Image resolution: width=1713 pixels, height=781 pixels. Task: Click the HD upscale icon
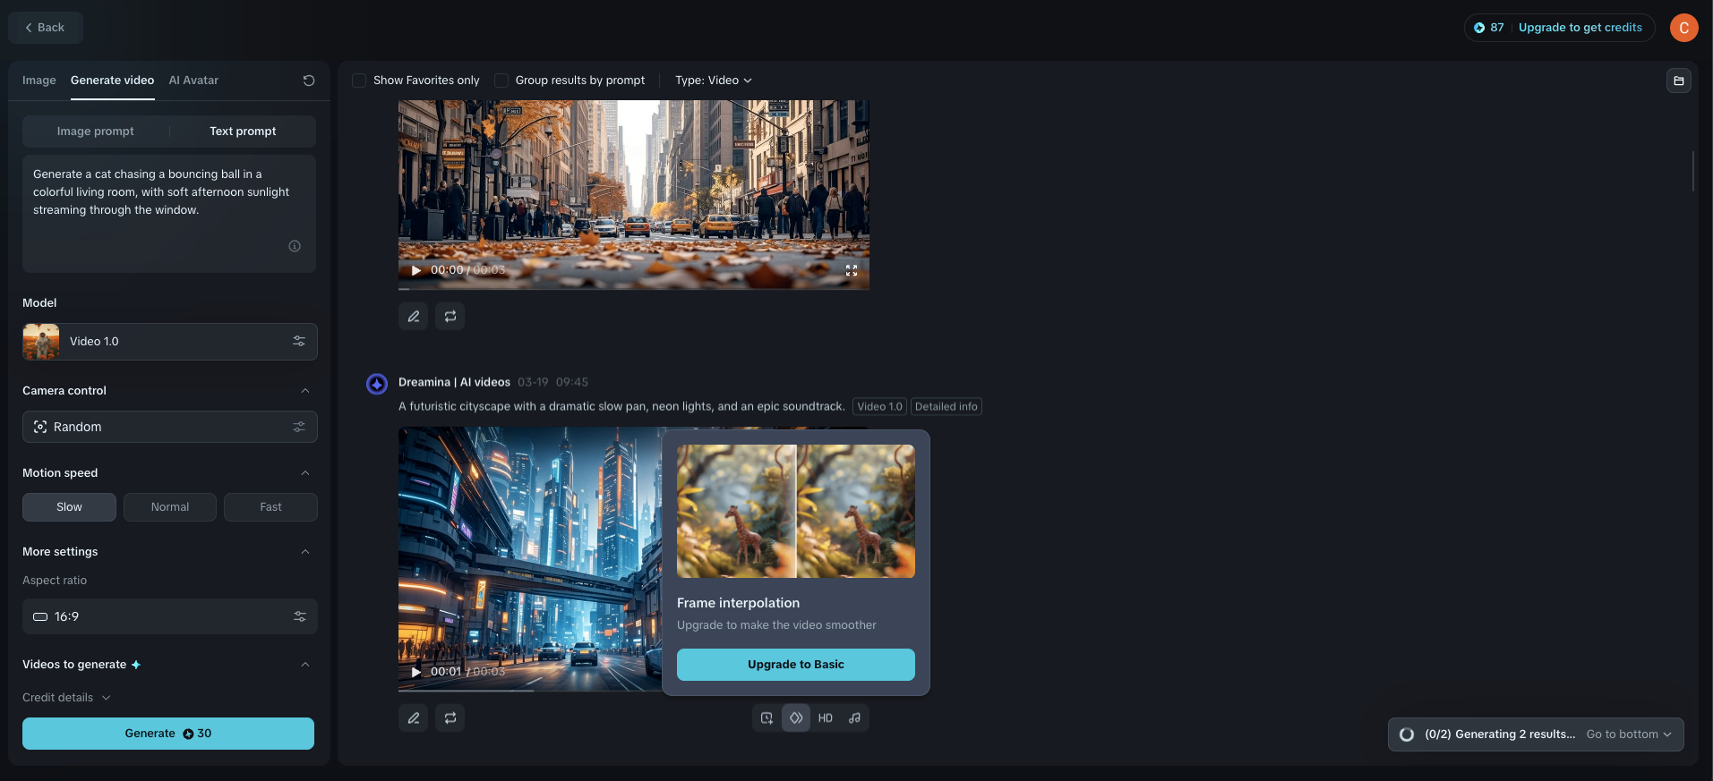pyautogui.click(x=826, y=717)
